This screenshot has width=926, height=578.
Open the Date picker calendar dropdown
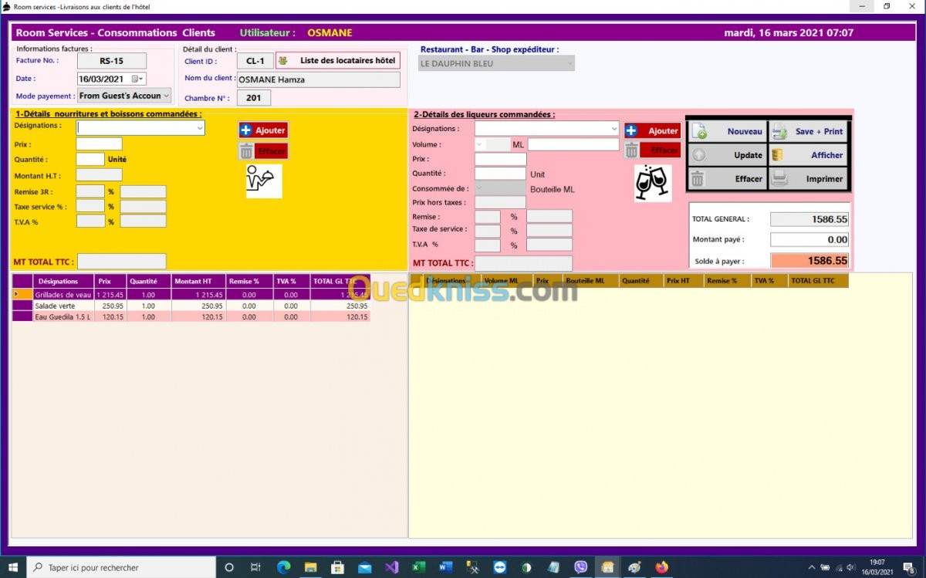click(x=137, y=79)
